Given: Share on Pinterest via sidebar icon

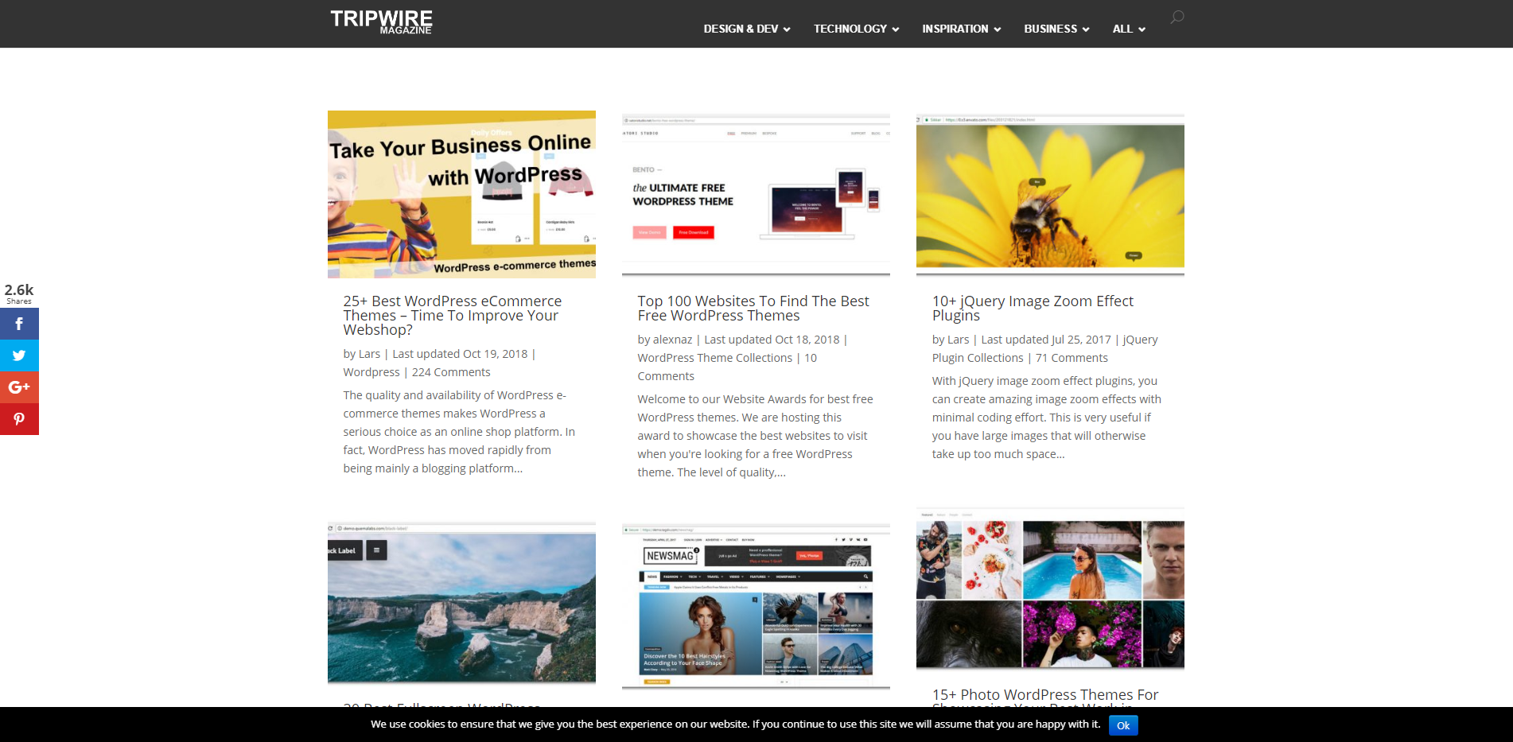Looking at the screenshot, I should (19, 419).
